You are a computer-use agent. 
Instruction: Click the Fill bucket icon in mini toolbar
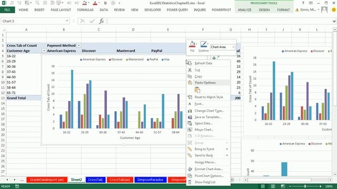(192, 44)
